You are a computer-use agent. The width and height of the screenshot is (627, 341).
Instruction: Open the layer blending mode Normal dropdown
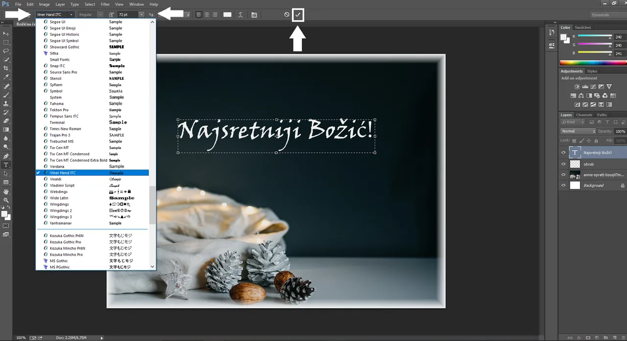point(578,131)
